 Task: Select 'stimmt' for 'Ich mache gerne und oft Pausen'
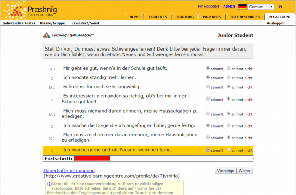[x=208, y=150]
